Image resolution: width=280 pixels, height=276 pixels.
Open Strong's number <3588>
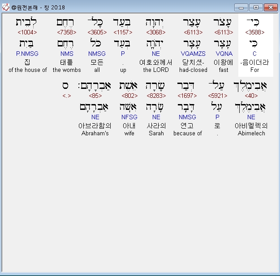pos(254,32)
